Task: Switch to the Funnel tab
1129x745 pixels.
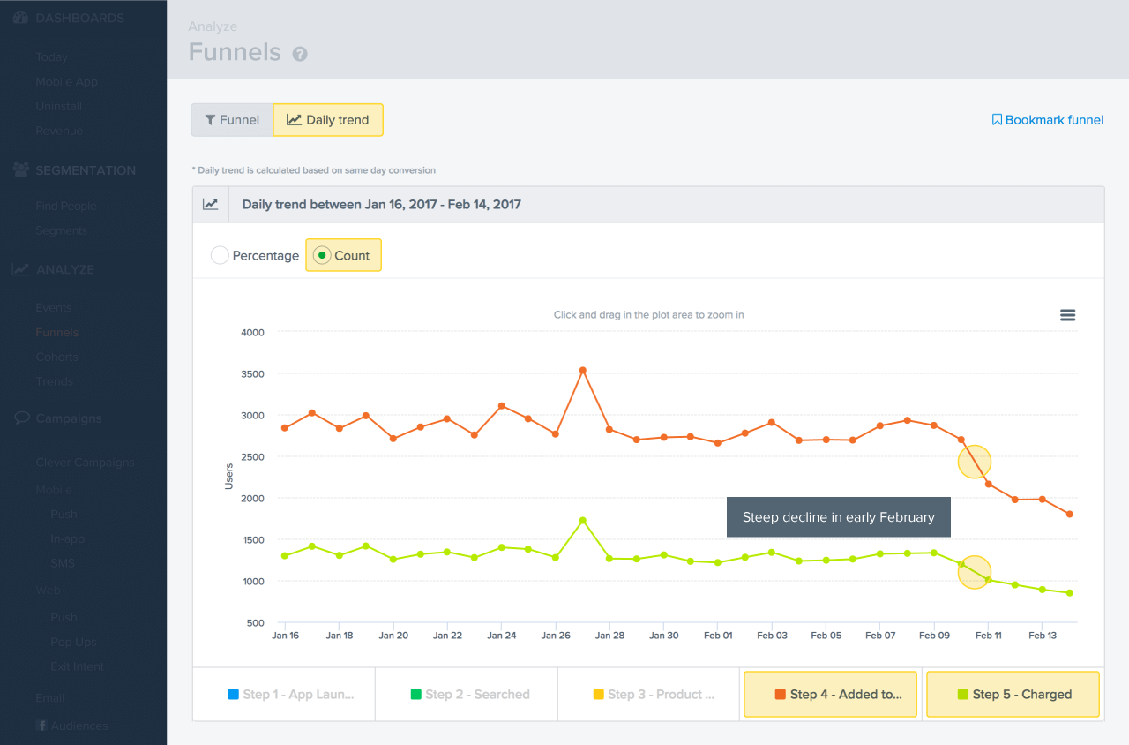Action: pyautogui.click(x=232, y=119)
